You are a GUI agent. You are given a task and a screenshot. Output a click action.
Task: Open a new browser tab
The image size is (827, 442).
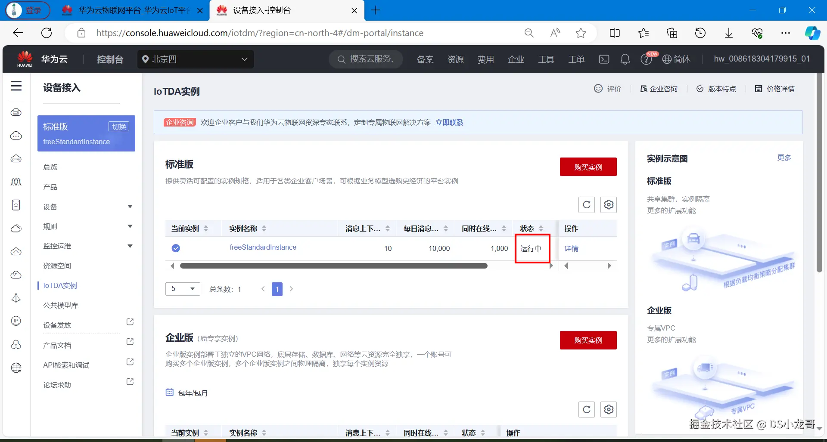pyautogui.click(x=376, y=10)
